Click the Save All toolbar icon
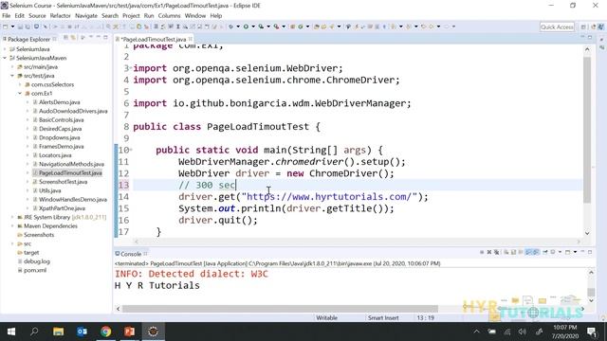This screenshot has height=341, width=607. tap(28, 27)
